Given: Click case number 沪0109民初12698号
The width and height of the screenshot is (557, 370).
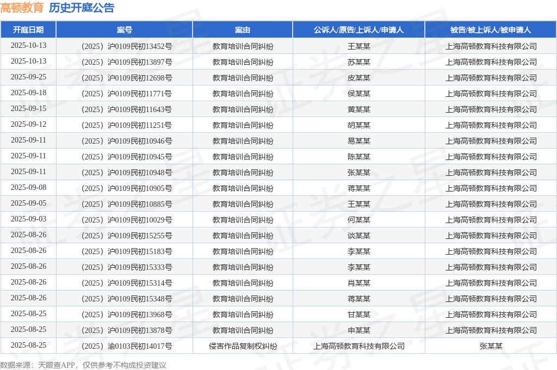Looking at the screenshot, I should point(140,78).
